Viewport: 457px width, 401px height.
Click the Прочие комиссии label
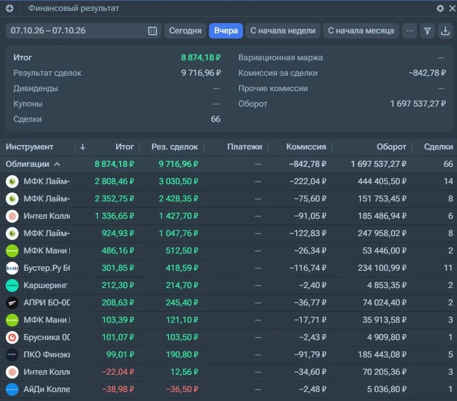273,89
